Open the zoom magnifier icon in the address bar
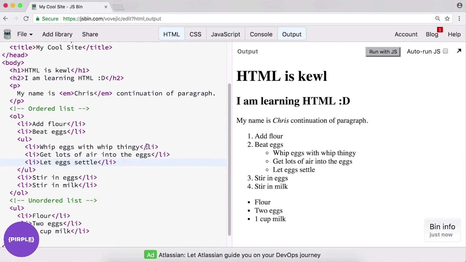Screen dimensions: 466x262 tap(438, 19)
